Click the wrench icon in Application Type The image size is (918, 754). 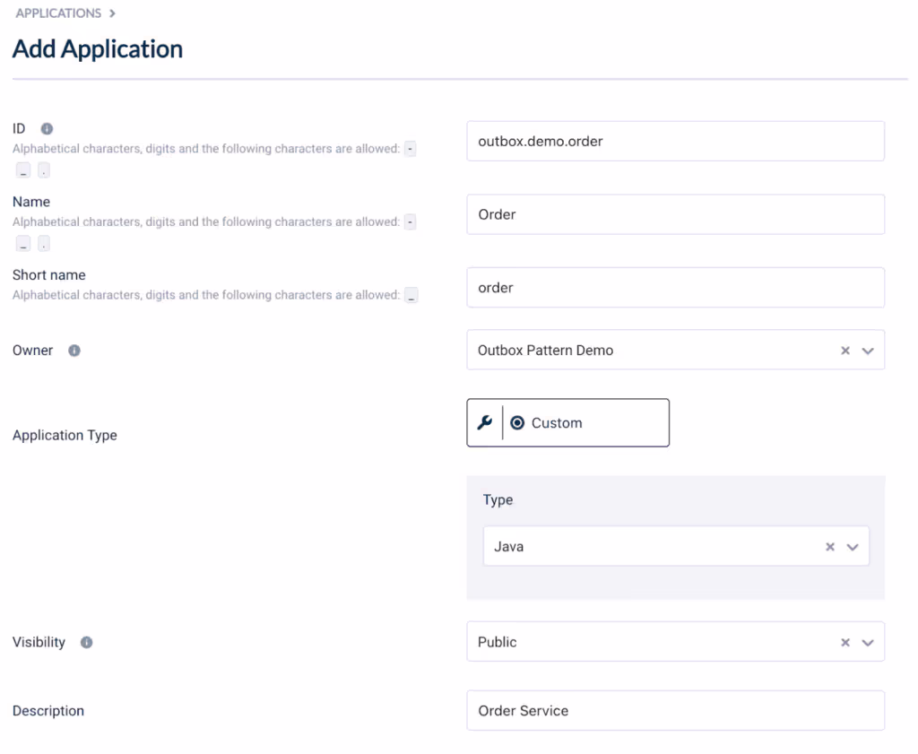[485, 422]
